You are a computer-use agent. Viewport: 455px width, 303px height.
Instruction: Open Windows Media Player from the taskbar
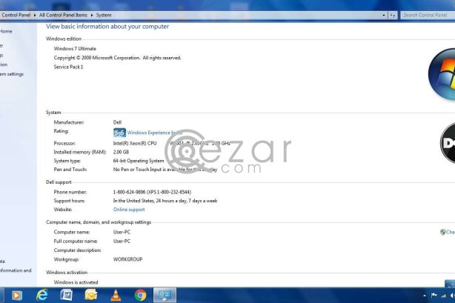coord(16,295)
